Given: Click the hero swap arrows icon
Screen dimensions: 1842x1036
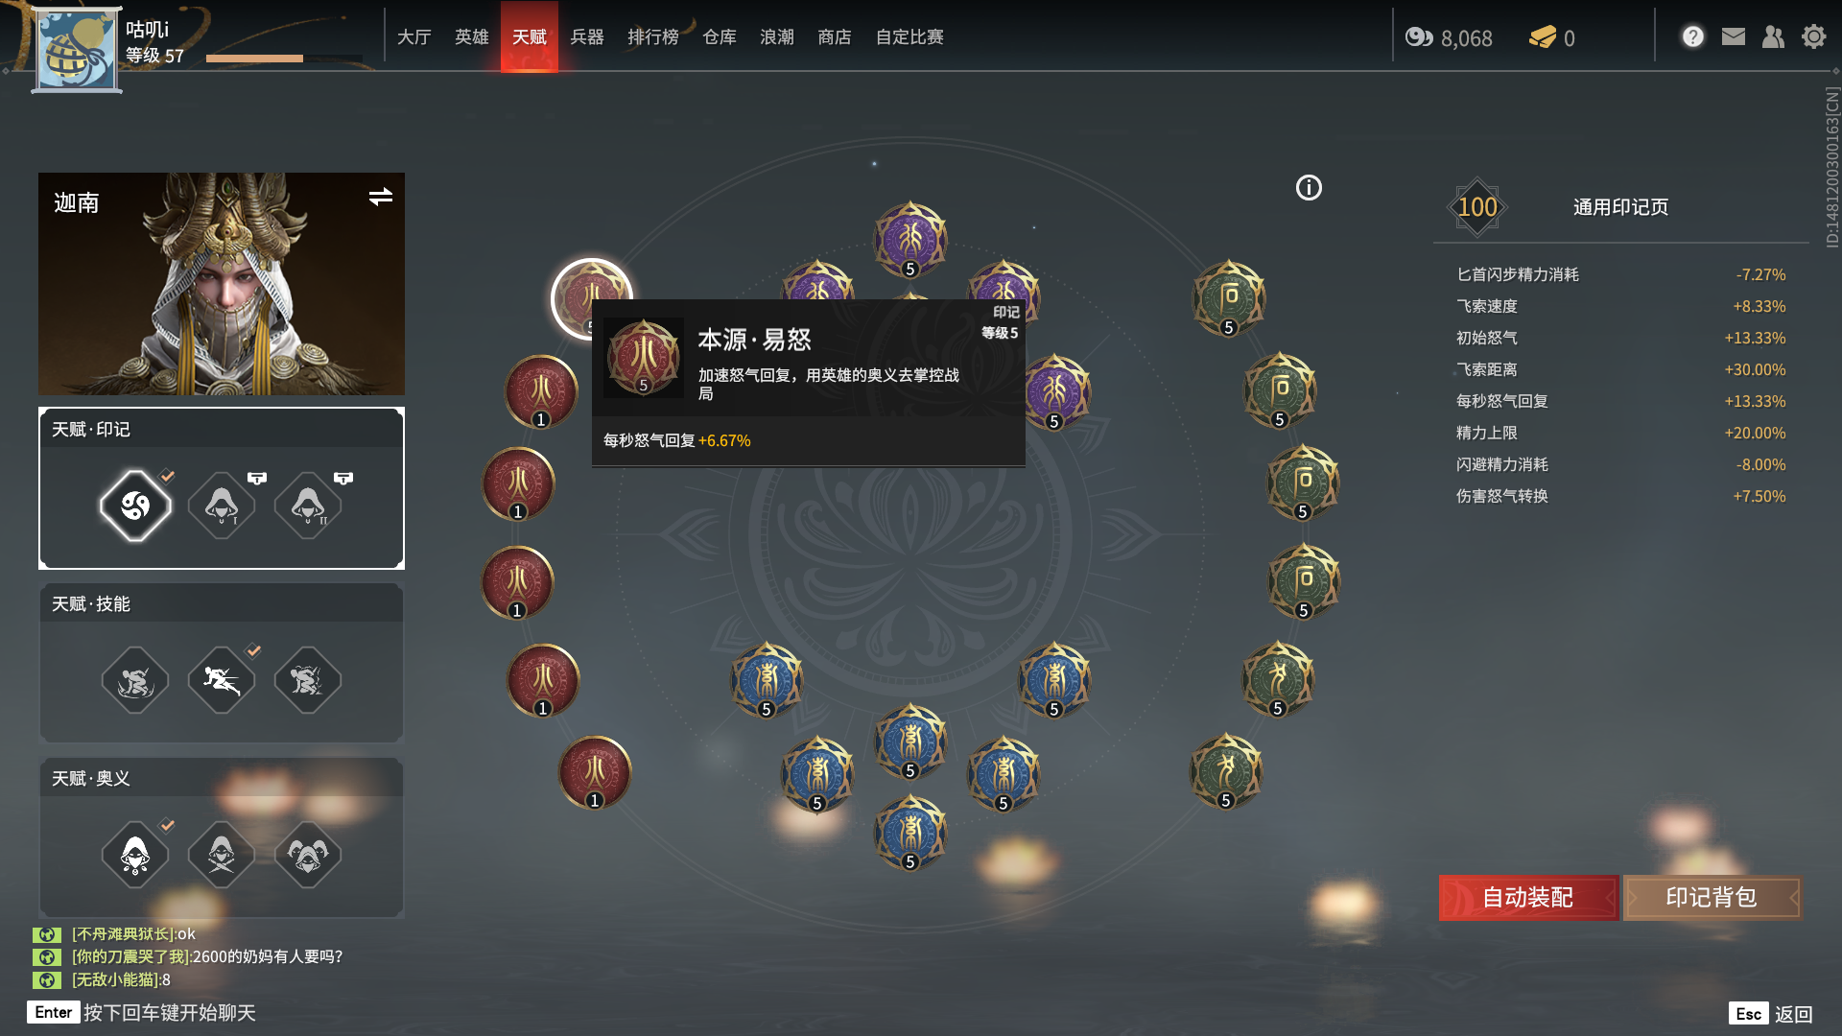Looking at the screenshot, I should tap(381, 197).
